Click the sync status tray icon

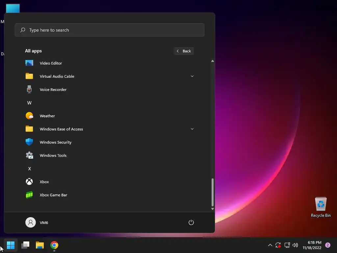tap(278, 245)
